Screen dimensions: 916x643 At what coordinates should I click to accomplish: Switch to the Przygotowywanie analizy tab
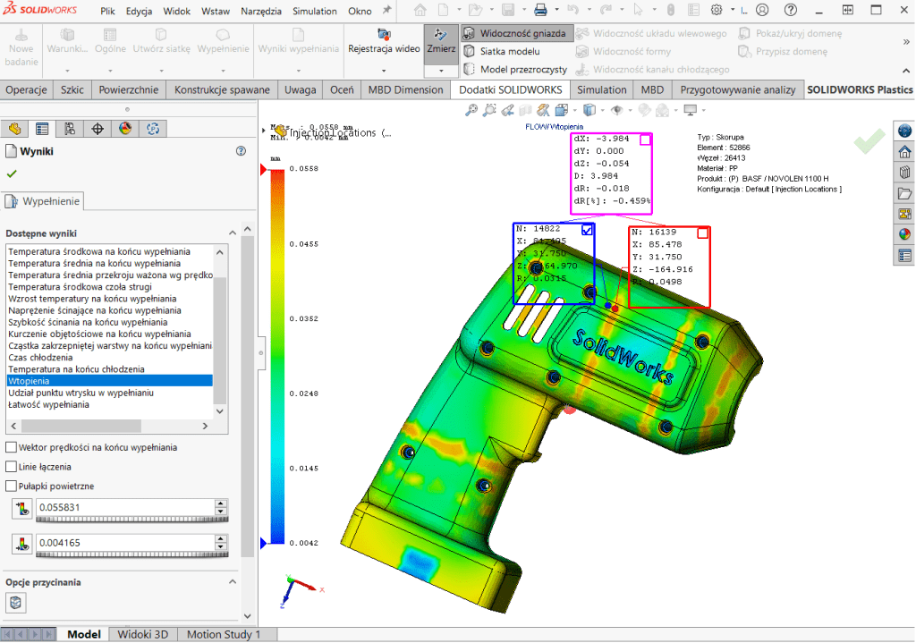click(x=738, y=90)
